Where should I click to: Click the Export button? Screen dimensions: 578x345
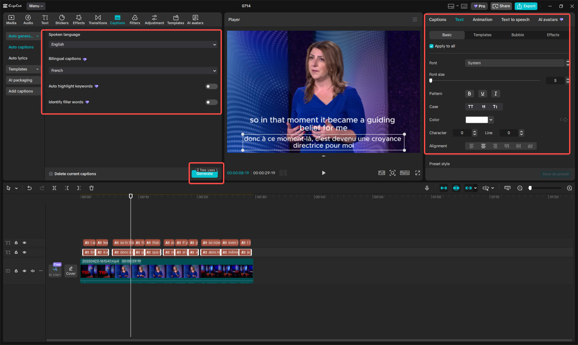pyautogui.click(x=526, y=6)
